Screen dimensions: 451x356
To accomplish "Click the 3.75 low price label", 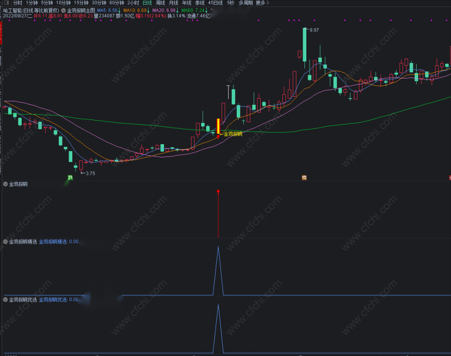I will (90, 173).
